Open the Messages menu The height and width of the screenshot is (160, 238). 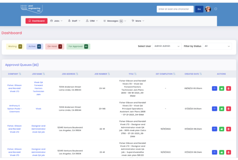(115, 21)
